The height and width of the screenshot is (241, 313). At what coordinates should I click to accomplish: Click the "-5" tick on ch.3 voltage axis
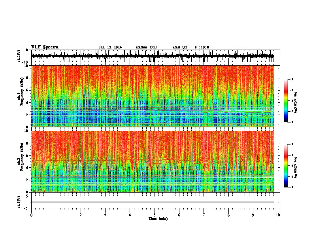click(26, 208)
